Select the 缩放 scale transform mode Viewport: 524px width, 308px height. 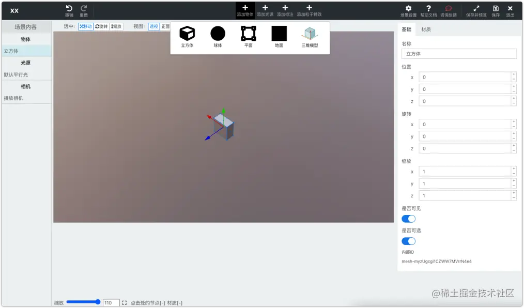click(116, 26)
